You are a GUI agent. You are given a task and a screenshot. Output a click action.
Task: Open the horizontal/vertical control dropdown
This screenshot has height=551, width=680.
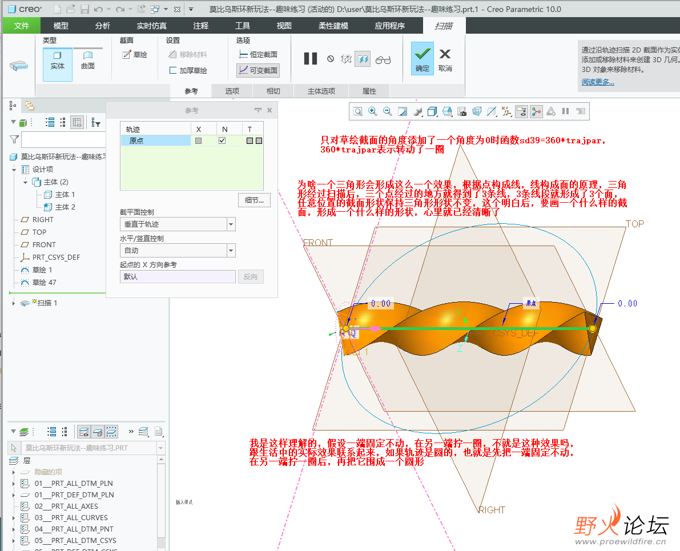[x=231, y=251]
